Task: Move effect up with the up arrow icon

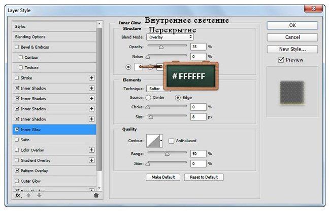Action: coord(28,195)
